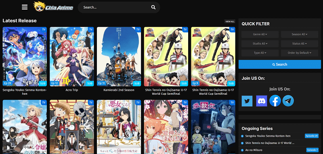Expand the Season All dropdown

(300, 34)
